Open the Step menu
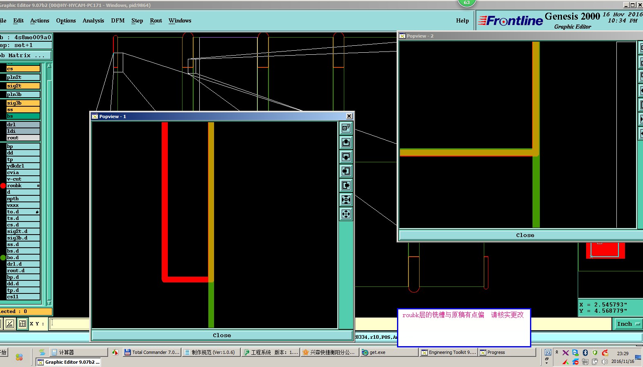This screenshot has width=643, height=367. [x=137, y=20]
